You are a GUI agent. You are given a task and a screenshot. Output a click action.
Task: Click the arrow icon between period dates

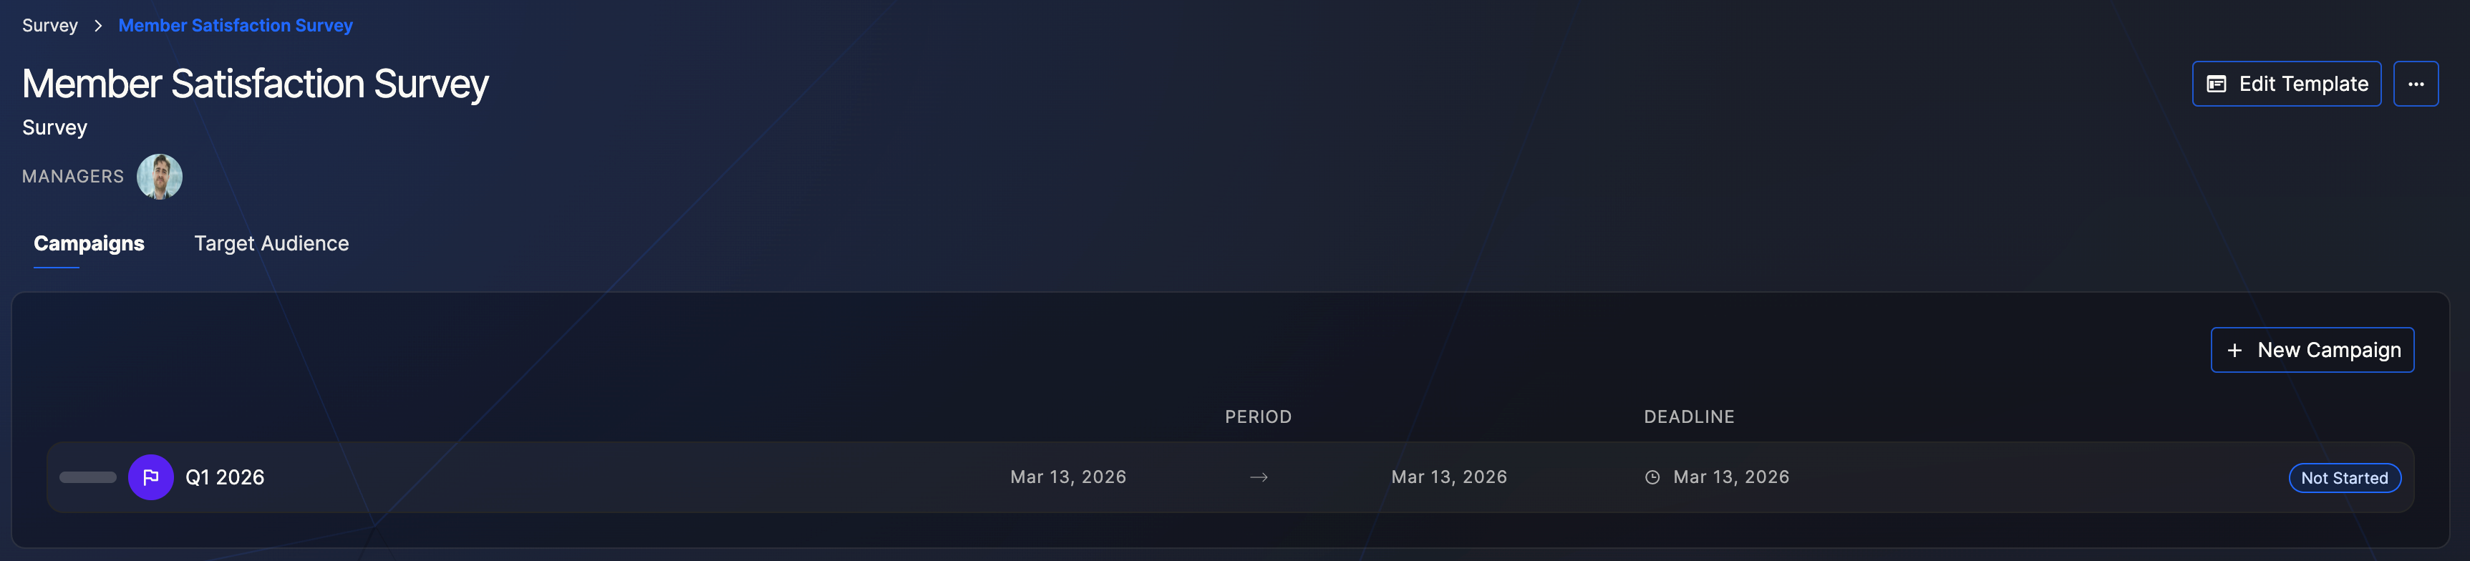pos(1259,477)
